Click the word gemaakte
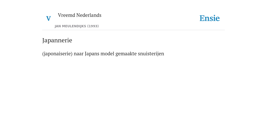 (x=126, y=54)
